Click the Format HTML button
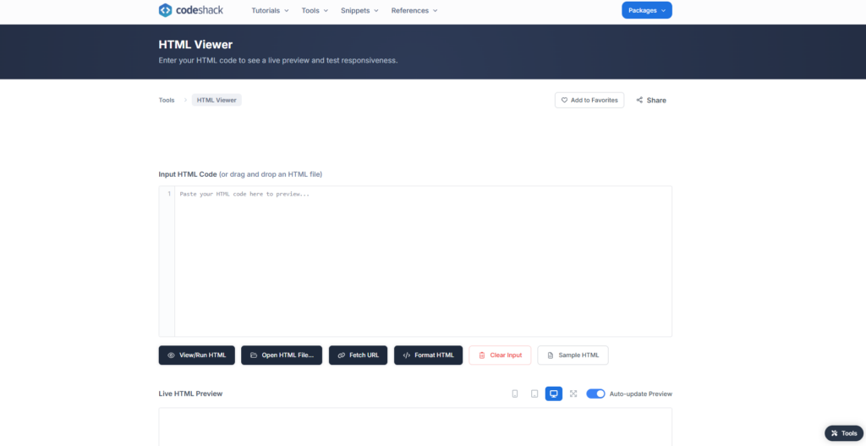 click(428, 355)
